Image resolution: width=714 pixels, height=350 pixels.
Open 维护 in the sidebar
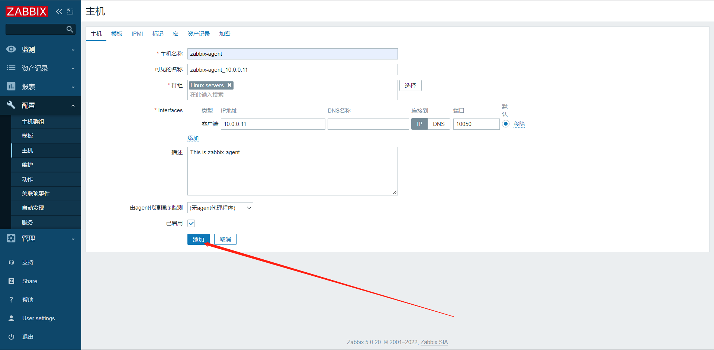click(46, 165)
